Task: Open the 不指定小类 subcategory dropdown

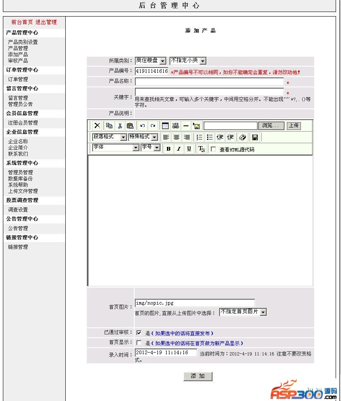Action: pyautogui.click(x=188, y=60)
